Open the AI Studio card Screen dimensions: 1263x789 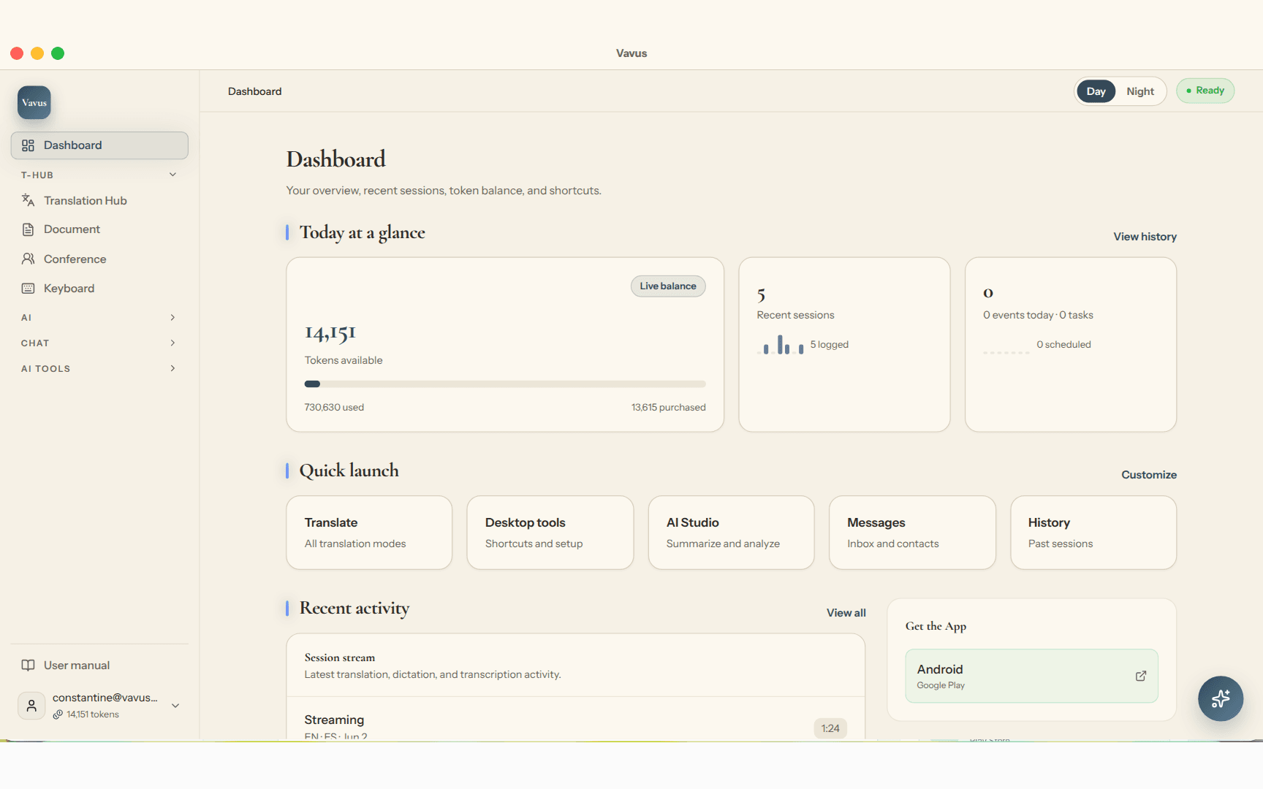point(731,533)
